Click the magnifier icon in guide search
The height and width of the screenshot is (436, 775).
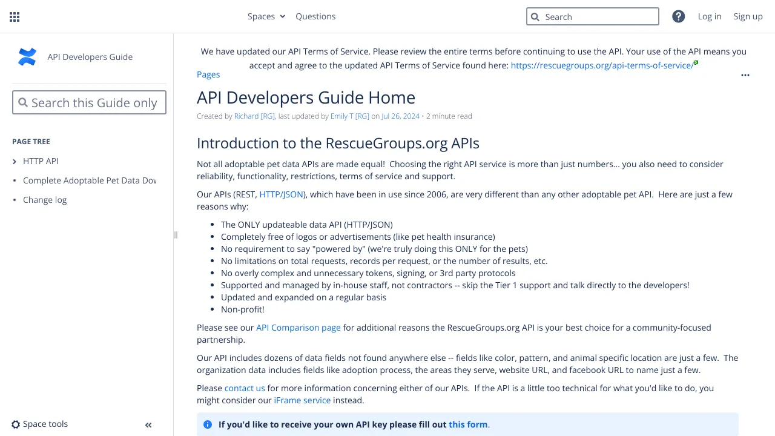tap(23, 103)
